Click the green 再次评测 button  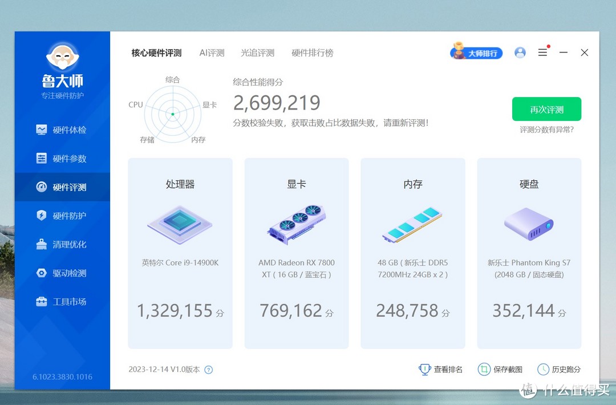(x=546, y=109)
